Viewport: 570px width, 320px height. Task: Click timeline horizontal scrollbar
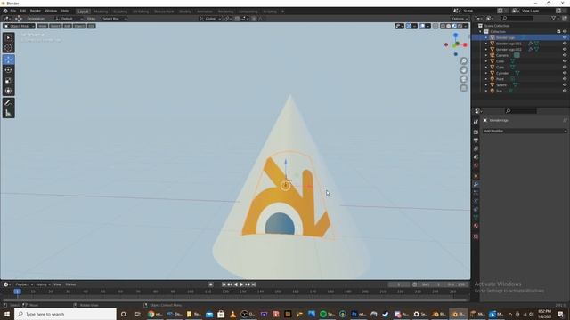(x=234, y=300)
